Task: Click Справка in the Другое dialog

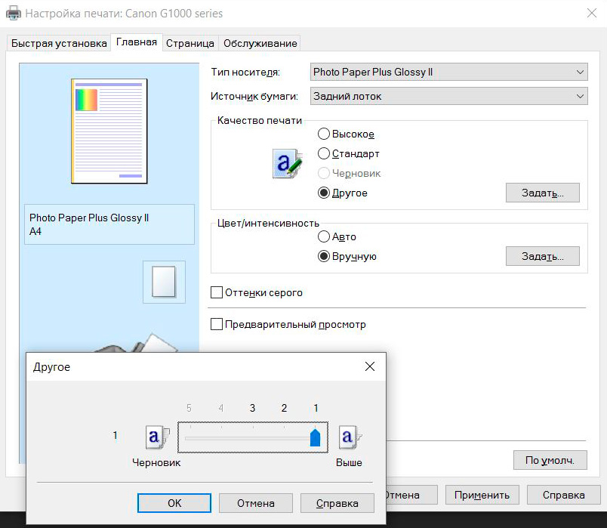Action: (x=337, y=503)
